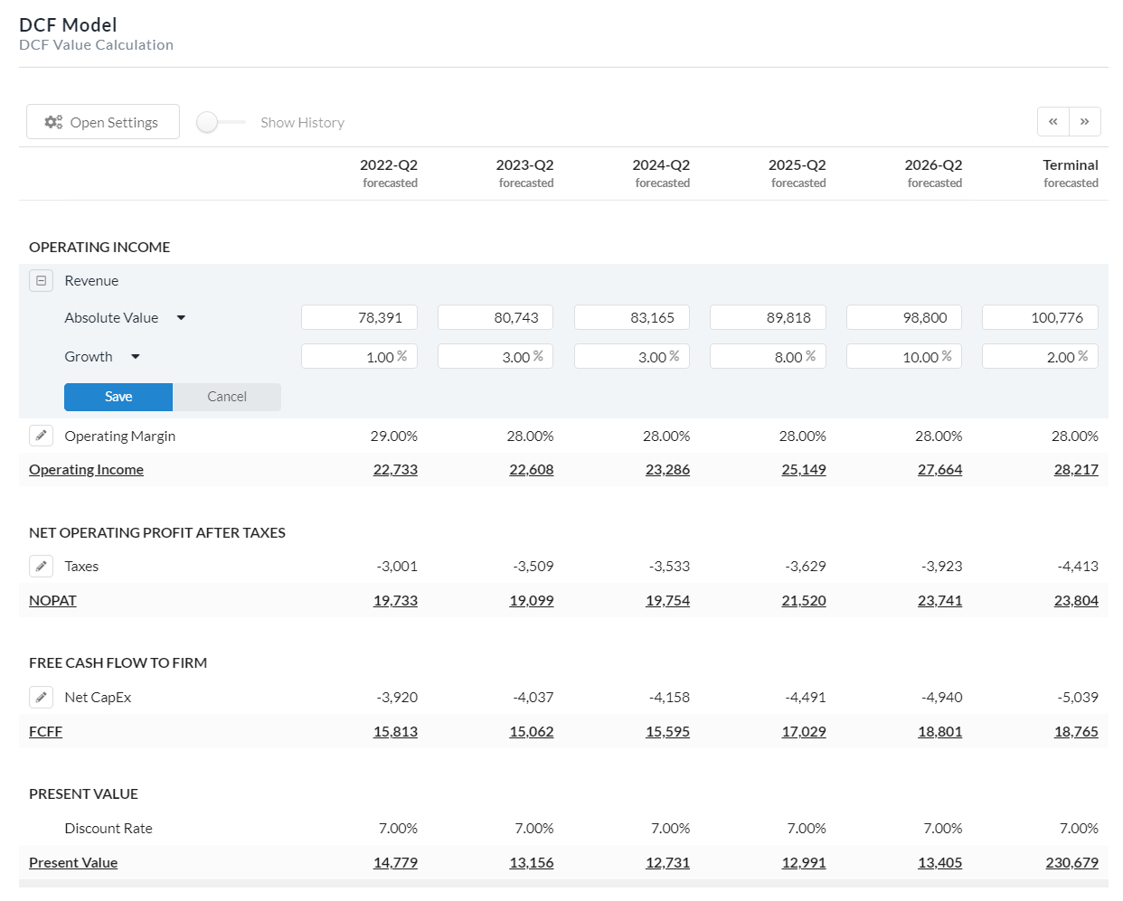
Task: Edit the 2026-Q2 growth field 10.00%
Action: coord(904,356)
